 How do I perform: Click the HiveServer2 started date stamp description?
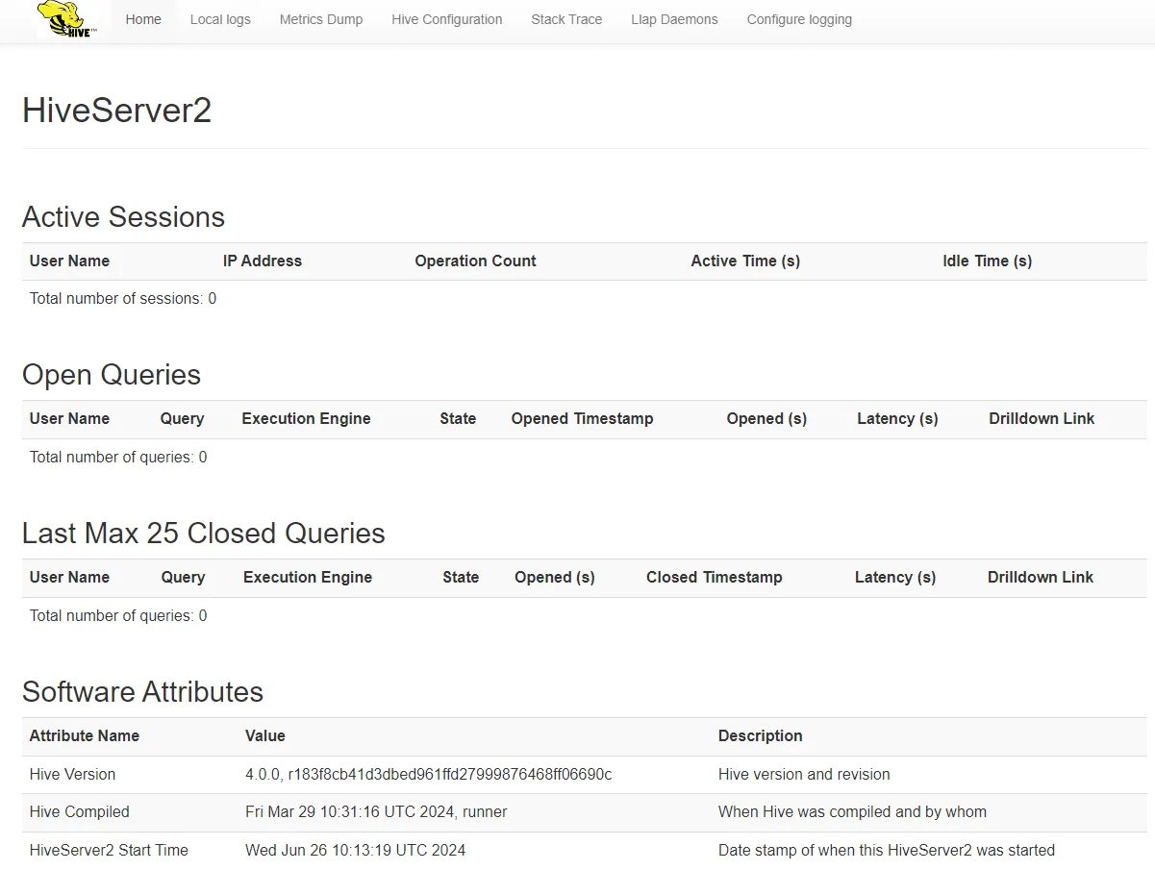click(x=887, y=850)
